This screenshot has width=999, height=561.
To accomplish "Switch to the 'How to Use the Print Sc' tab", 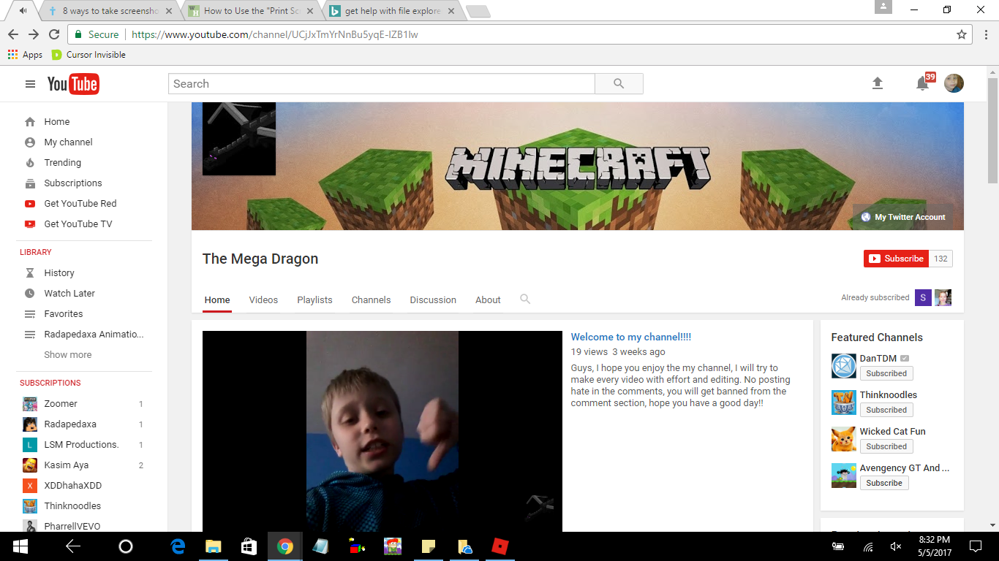I will [249, 11].
